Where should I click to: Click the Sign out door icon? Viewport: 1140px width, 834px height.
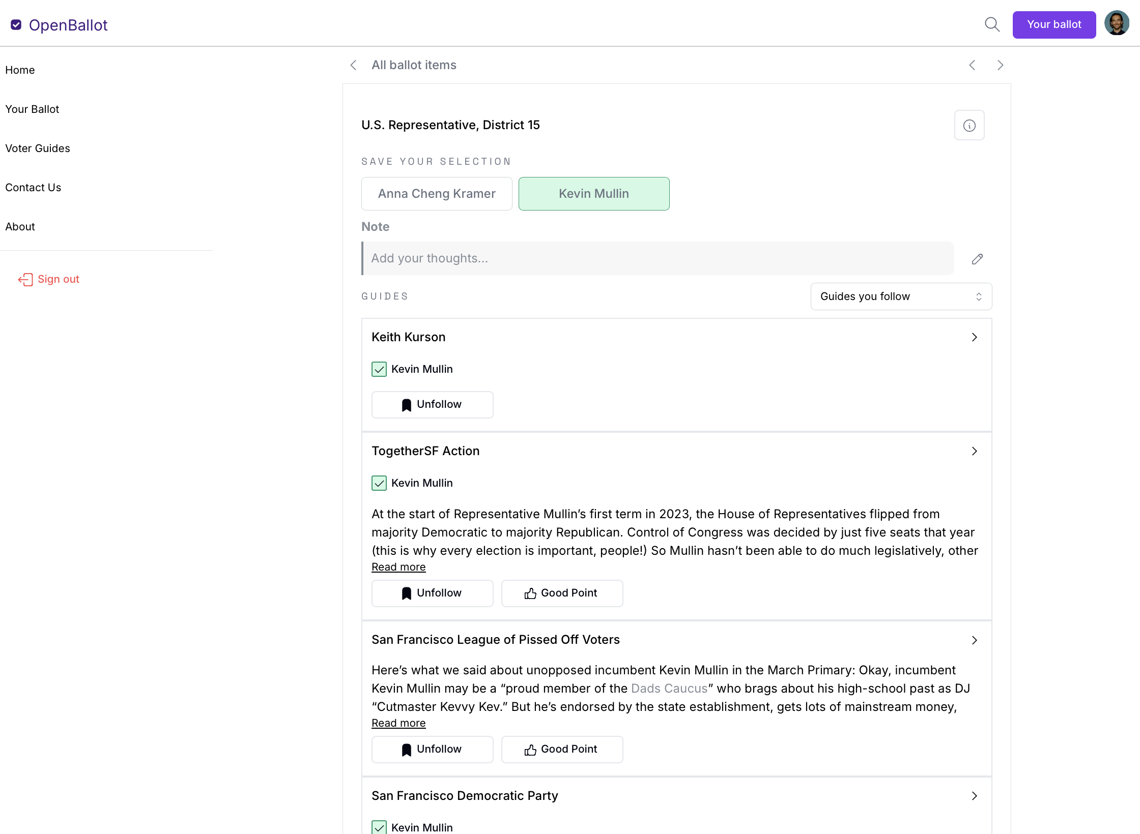coord(25,279)
